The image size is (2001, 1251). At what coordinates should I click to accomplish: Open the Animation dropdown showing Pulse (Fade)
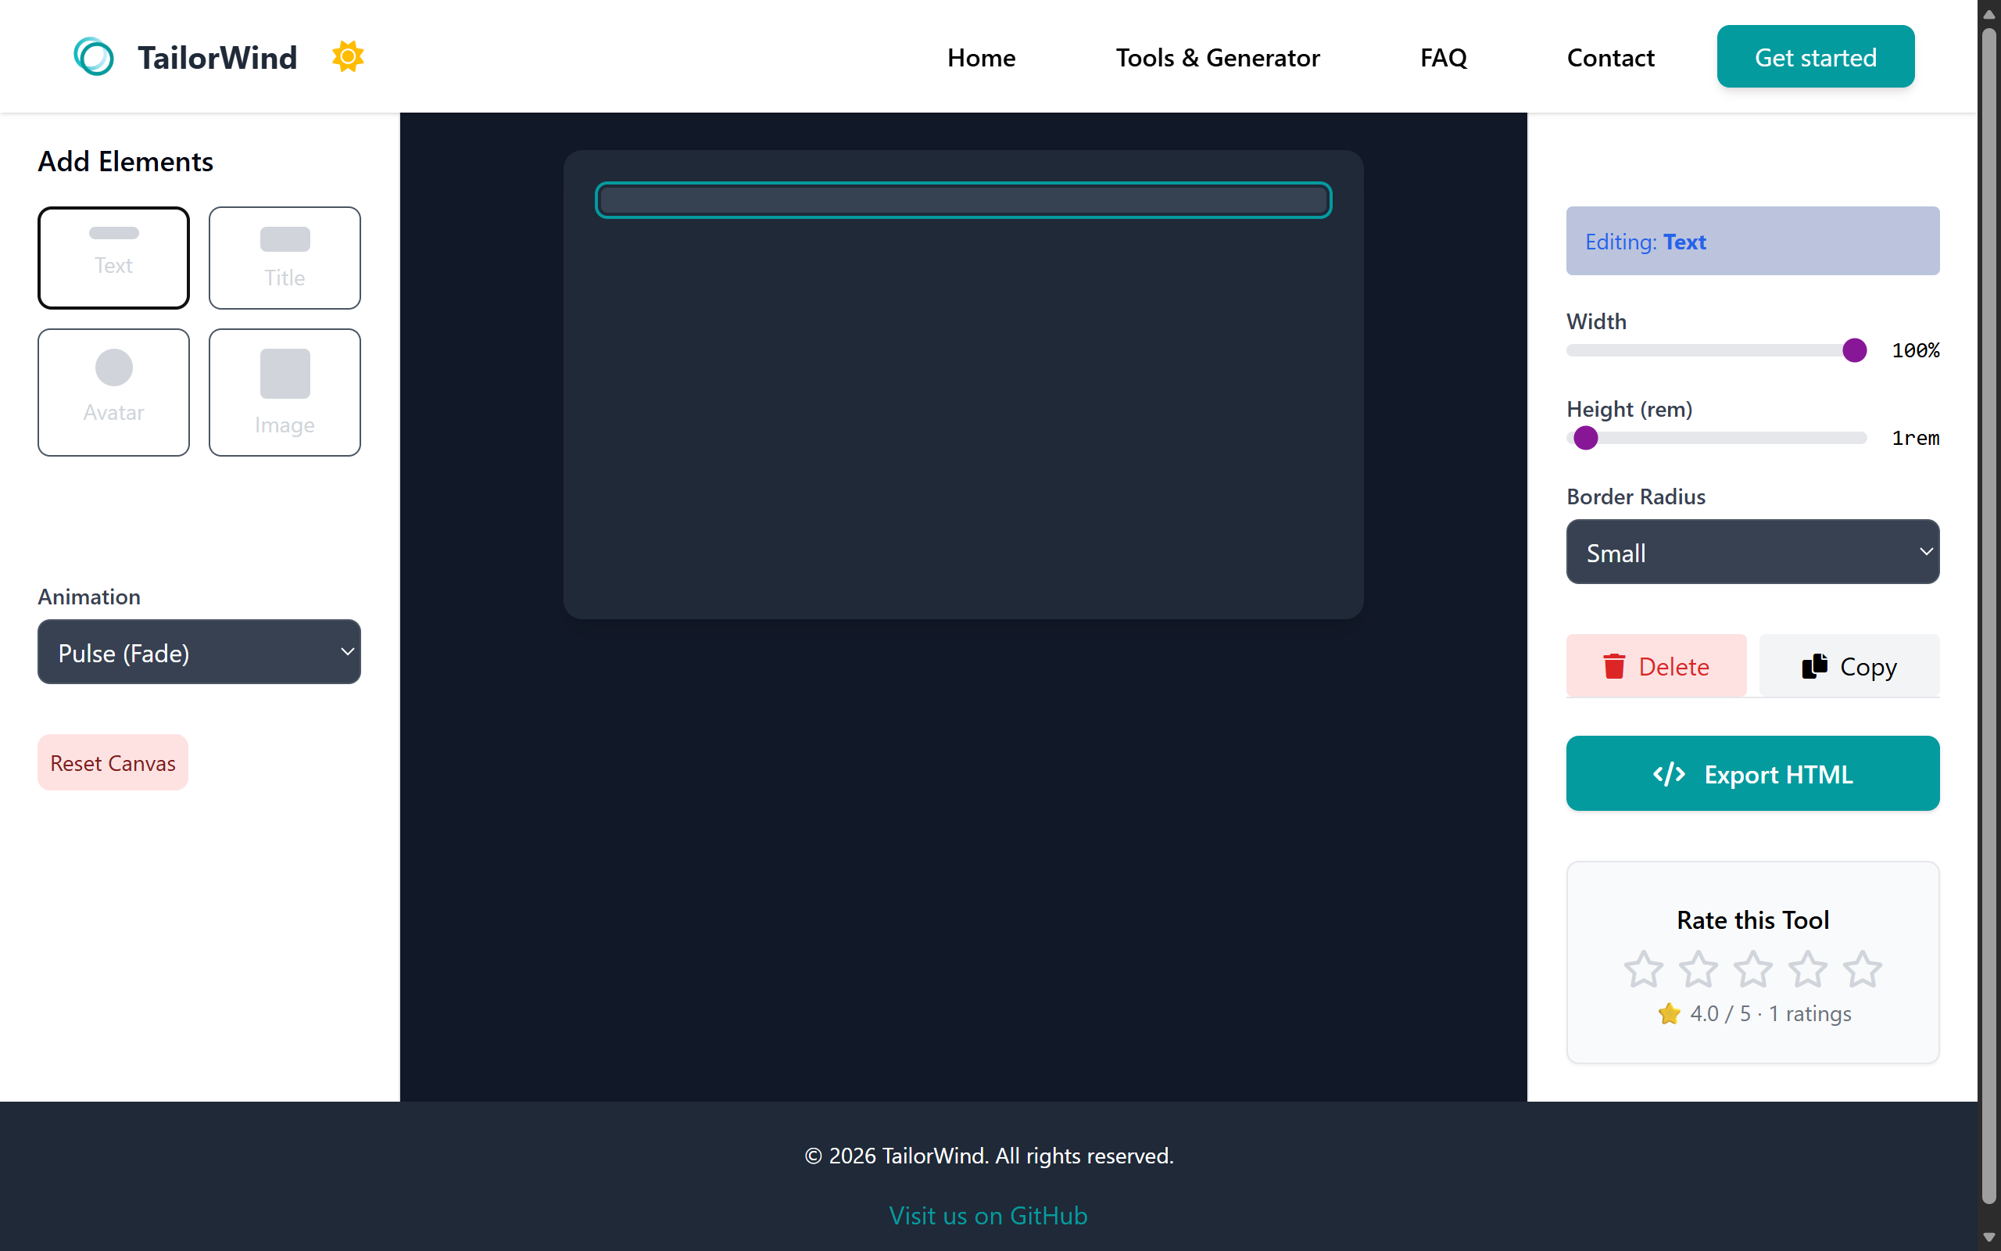pos(199,652)
